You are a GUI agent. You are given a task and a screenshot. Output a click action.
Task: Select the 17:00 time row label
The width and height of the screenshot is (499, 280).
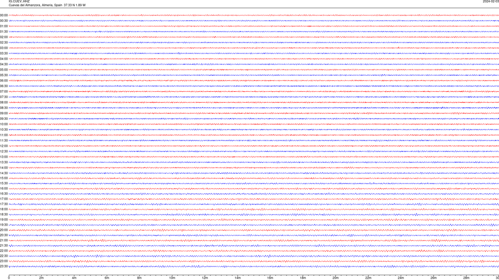click(x=4, y=199)
